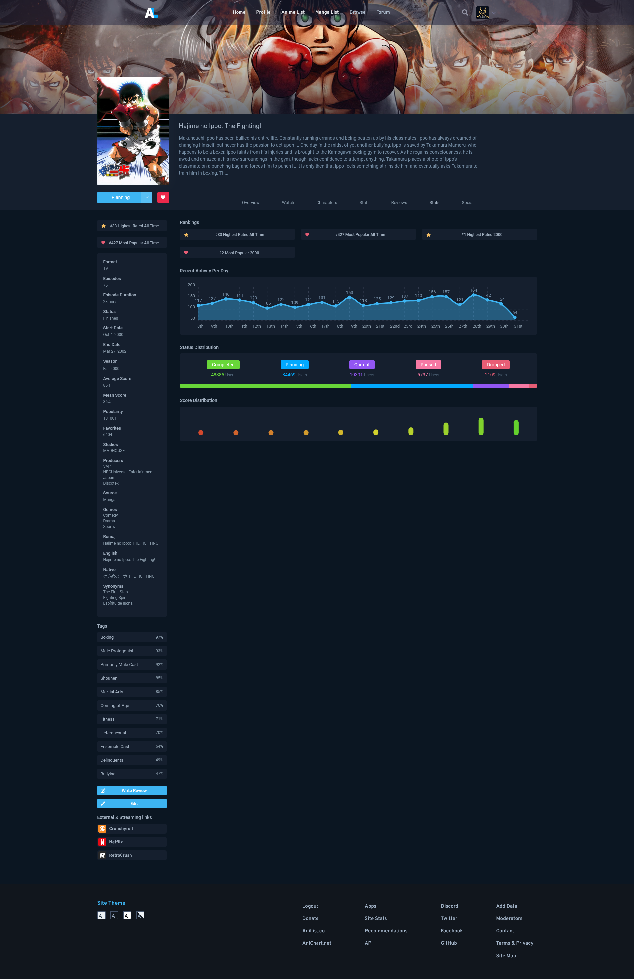This screenshot has height=979, width=634.
Task: Open the Recommendations footer link
Action: [x=386, y=931]
